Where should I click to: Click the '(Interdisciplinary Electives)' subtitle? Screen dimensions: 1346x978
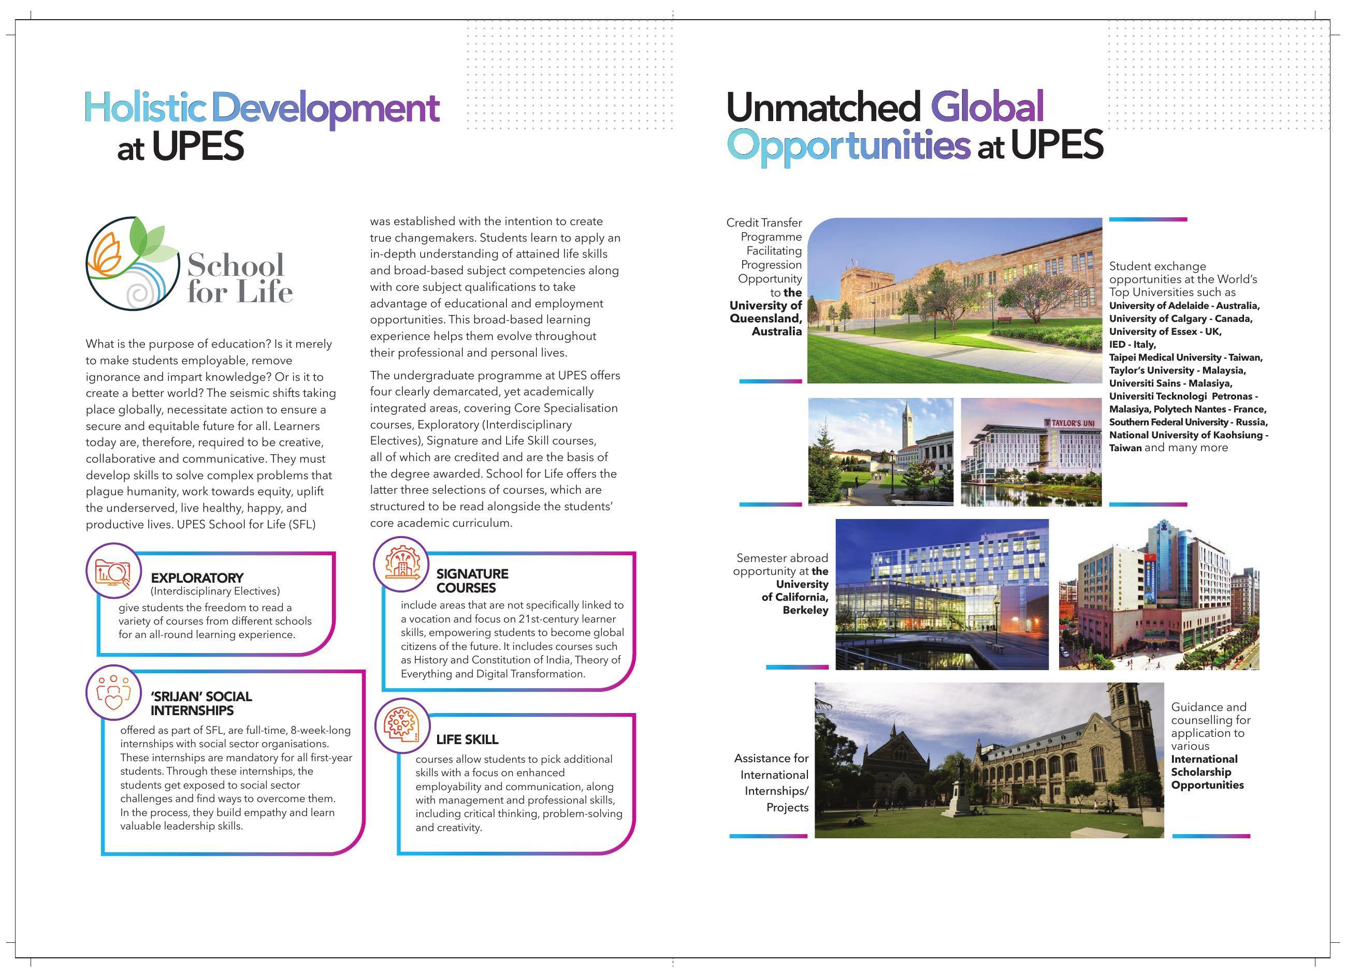215,591
